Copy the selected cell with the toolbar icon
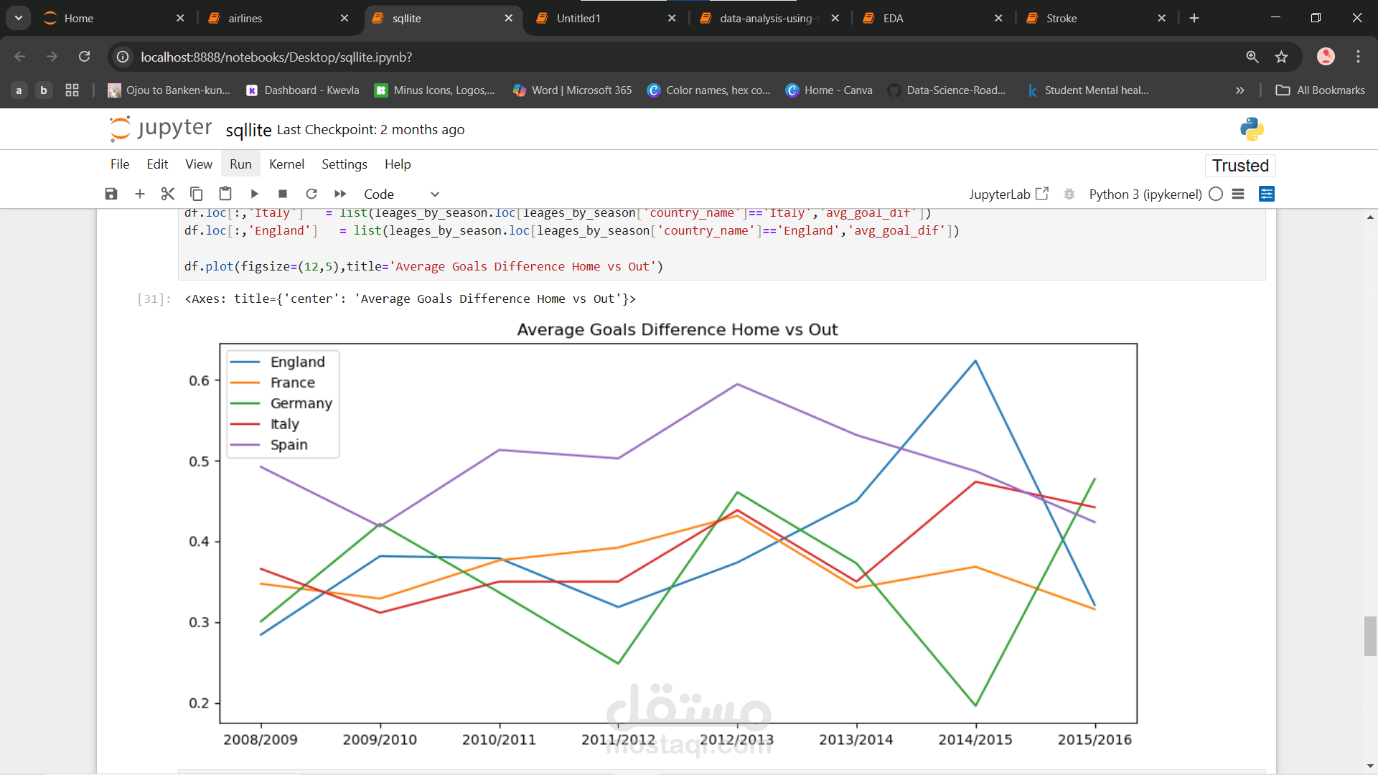The image size is (1378, 775). 196,194
